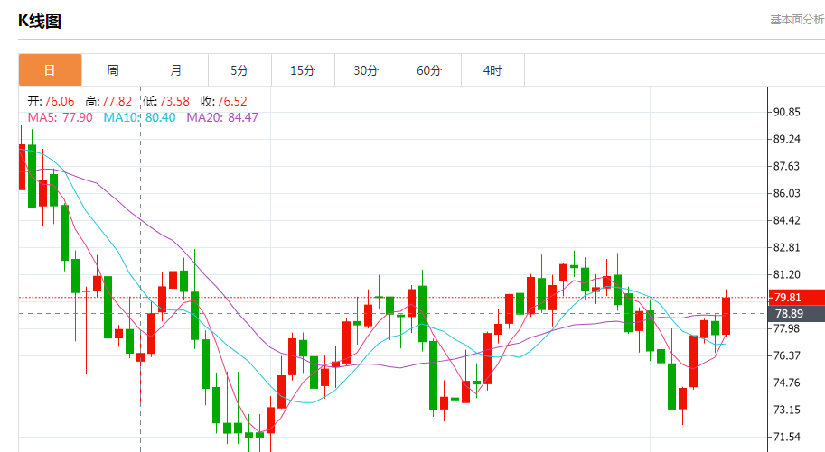Open the 5分 interval tab
The height and width of the screenshot is (452, 825).
click(x=239, y=70)
